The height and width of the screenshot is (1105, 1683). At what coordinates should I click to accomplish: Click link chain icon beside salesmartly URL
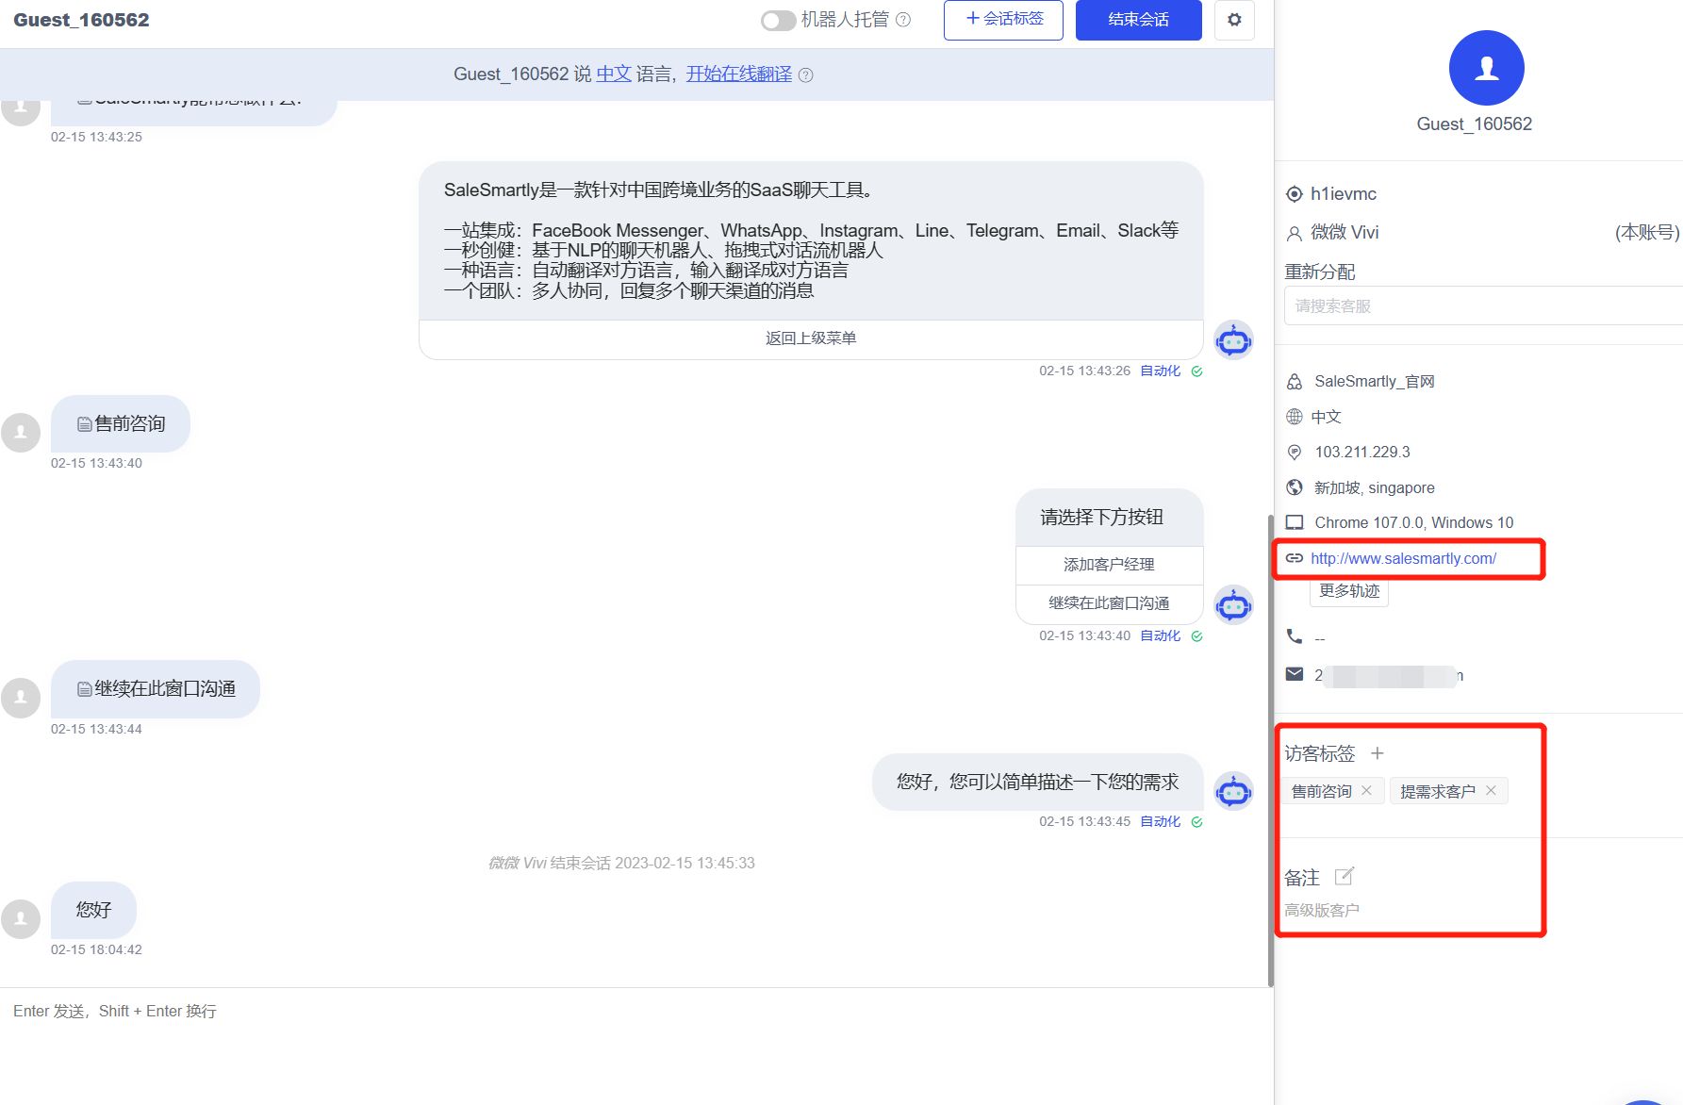[x=1295, y=558]
